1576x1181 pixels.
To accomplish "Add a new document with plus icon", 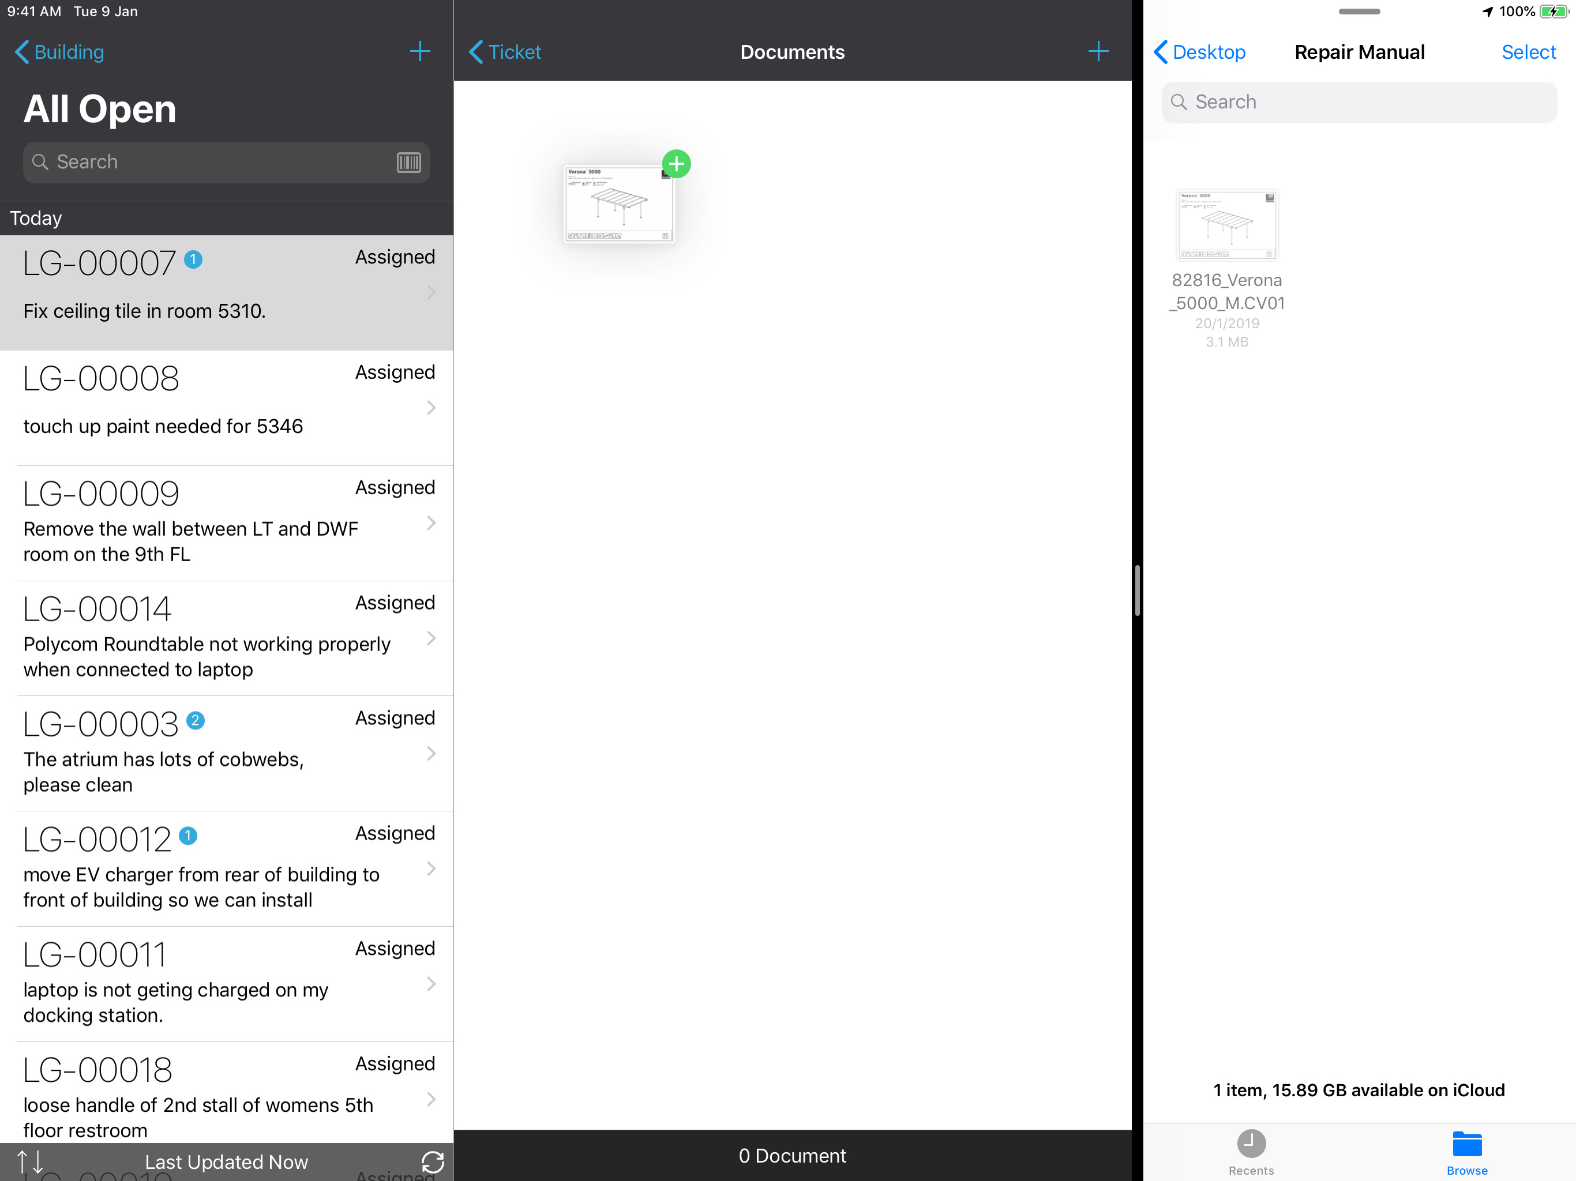I will click(x=1098, y=51).
